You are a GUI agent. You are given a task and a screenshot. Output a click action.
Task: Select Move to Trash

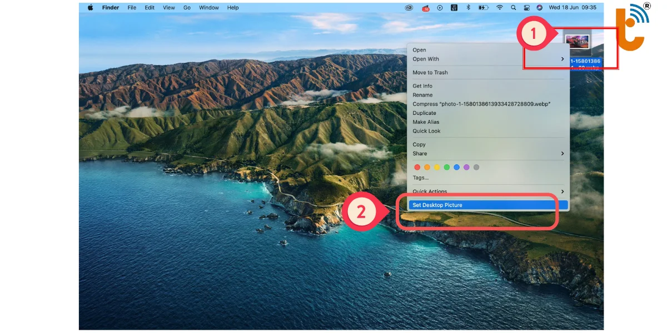[x=430, y=73]
